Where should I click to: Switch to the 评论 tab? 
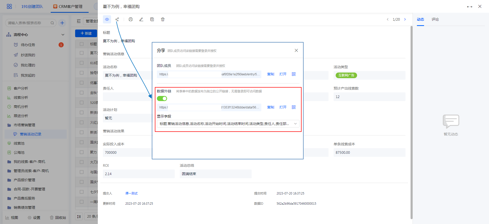coord(435,19)
